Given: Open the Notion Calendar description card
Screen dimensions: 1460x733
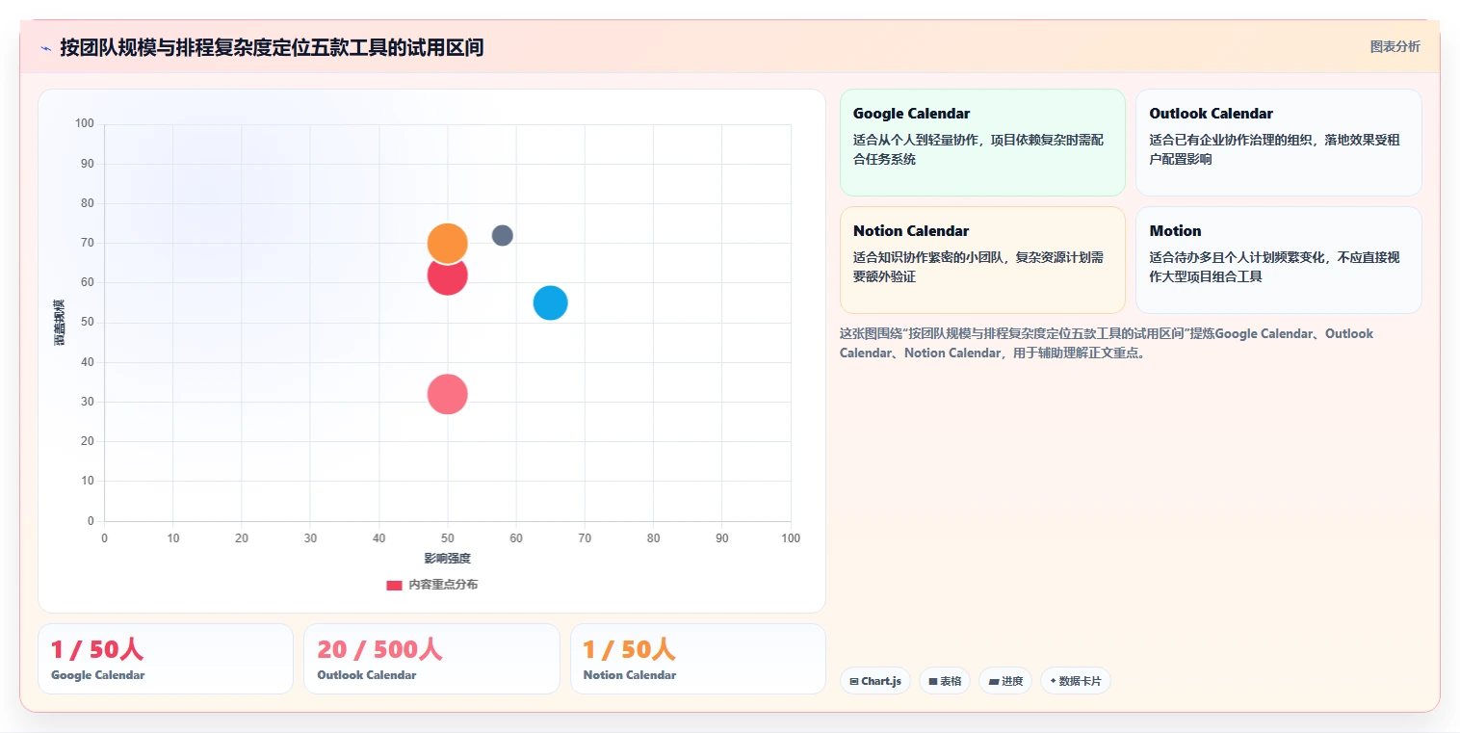Looking at the screenshot, I should pos(982,260).
